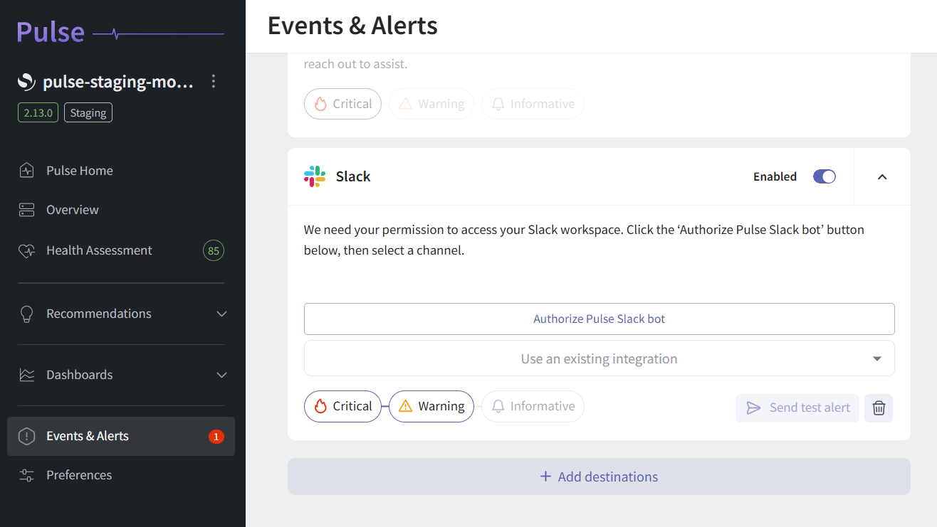Click the Slack logo icon
Screen dimensions: 937x527
pos(315,176)
